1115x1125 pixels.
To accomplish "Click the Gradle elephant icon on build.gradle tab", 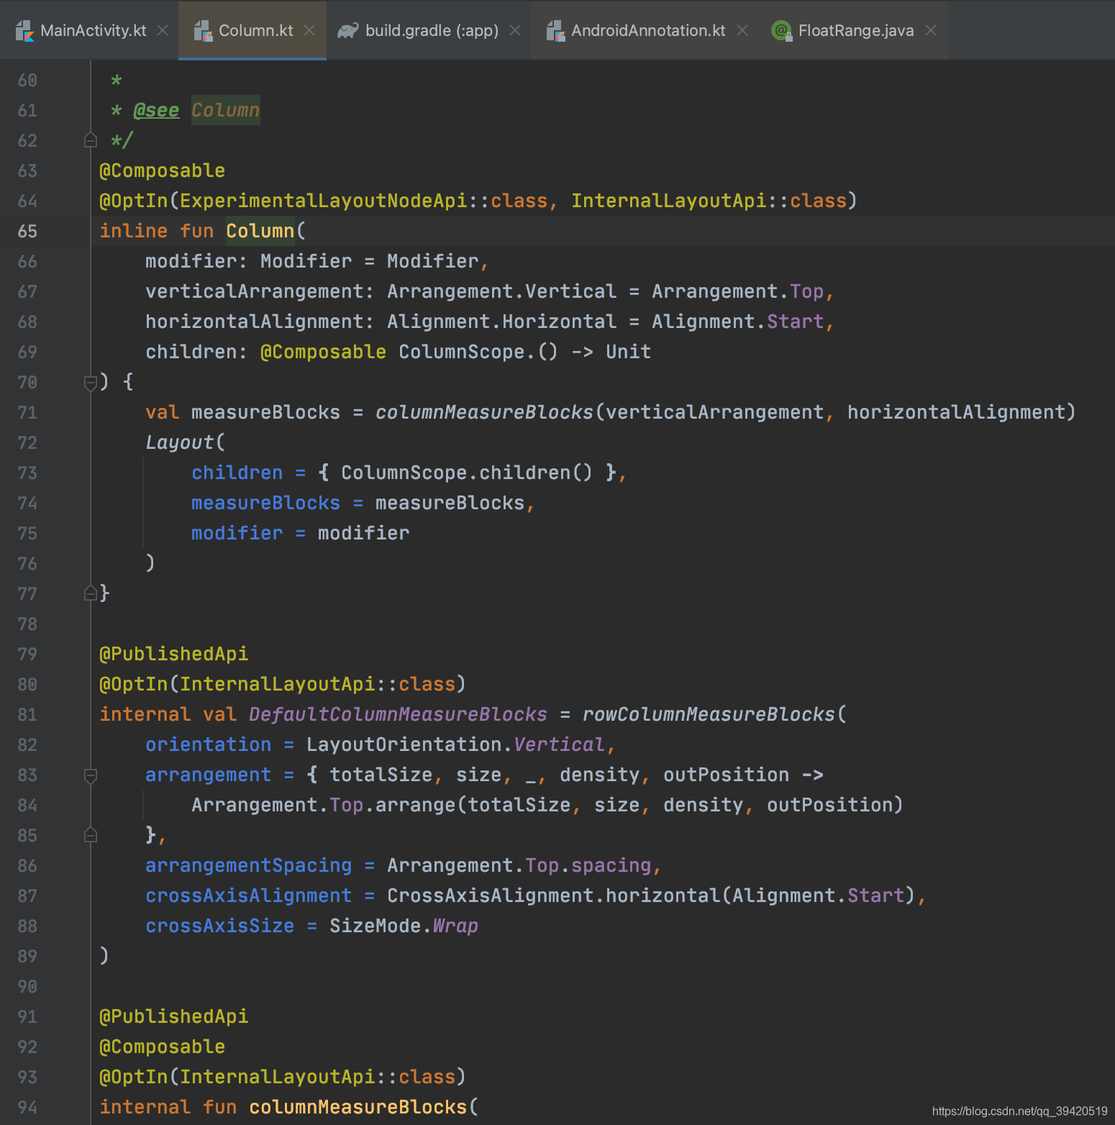I will click(x=347, y=31).
